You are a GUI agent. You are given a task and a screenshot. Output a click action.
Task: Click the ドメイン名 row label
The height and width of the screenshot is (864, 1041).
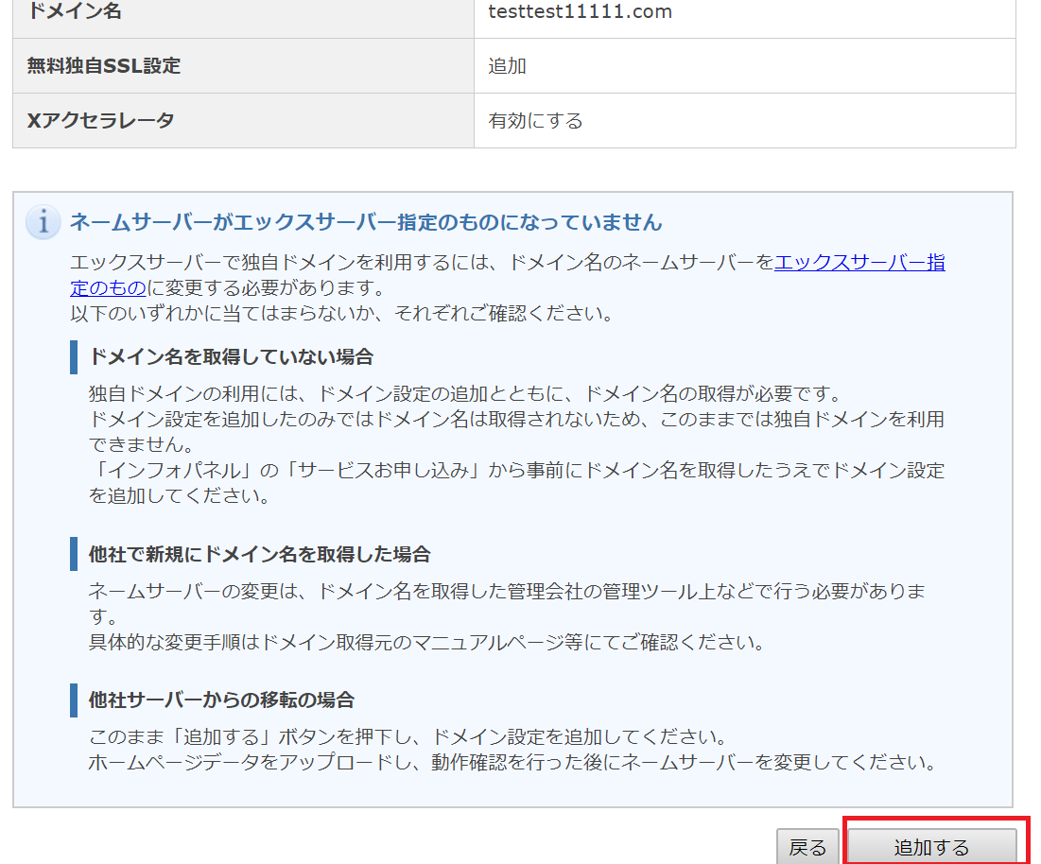(76, 12)
